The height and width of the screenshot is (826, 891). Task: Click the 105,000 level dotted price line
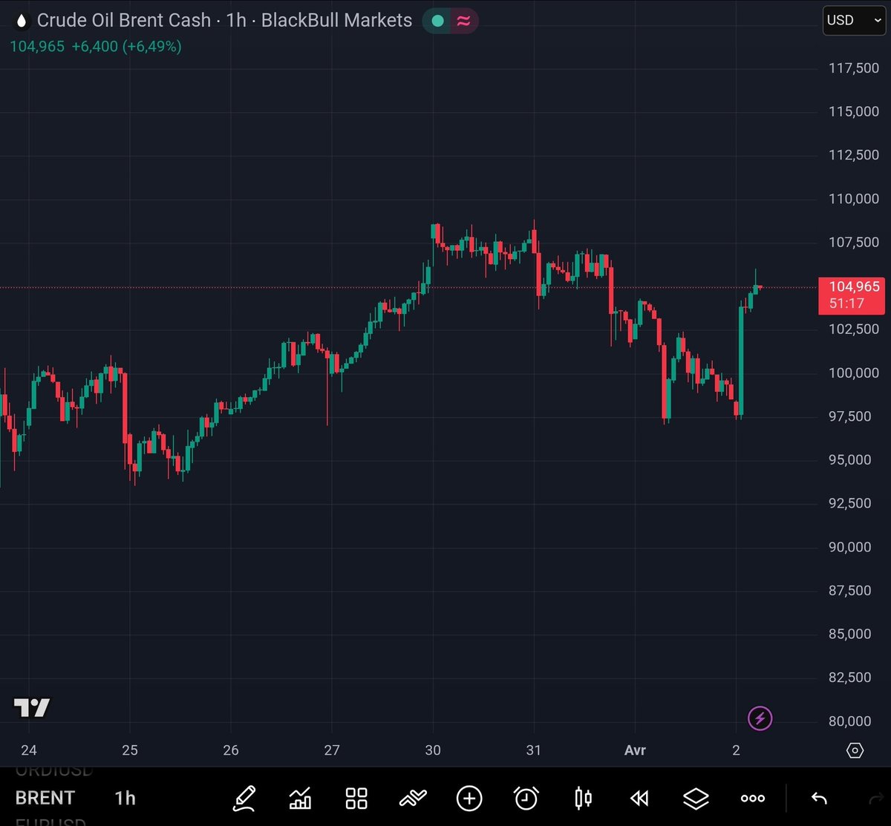pyautogui.click(x=408, y=287)
